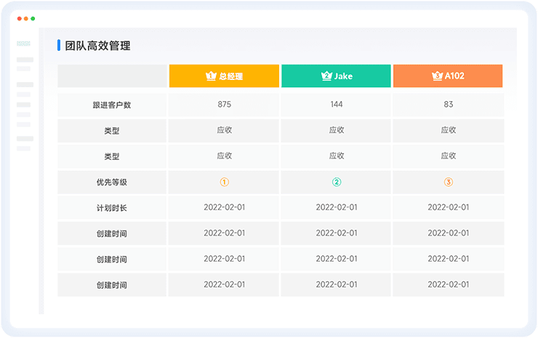The image size is (538, 338).
Task: Click the 875 customer count cell
Action: coord(225,105)
